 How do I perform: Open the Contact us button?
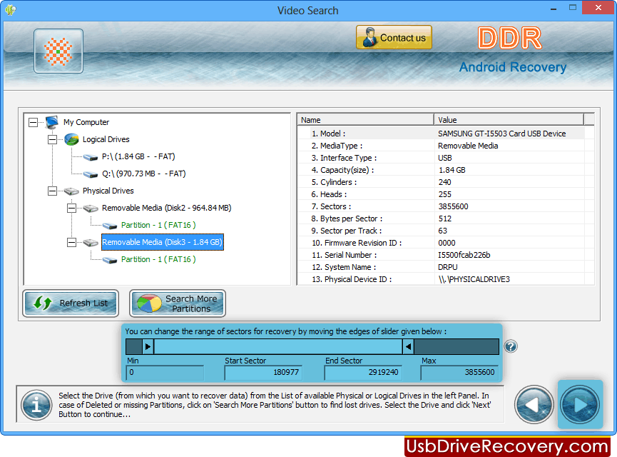[394, 37]
